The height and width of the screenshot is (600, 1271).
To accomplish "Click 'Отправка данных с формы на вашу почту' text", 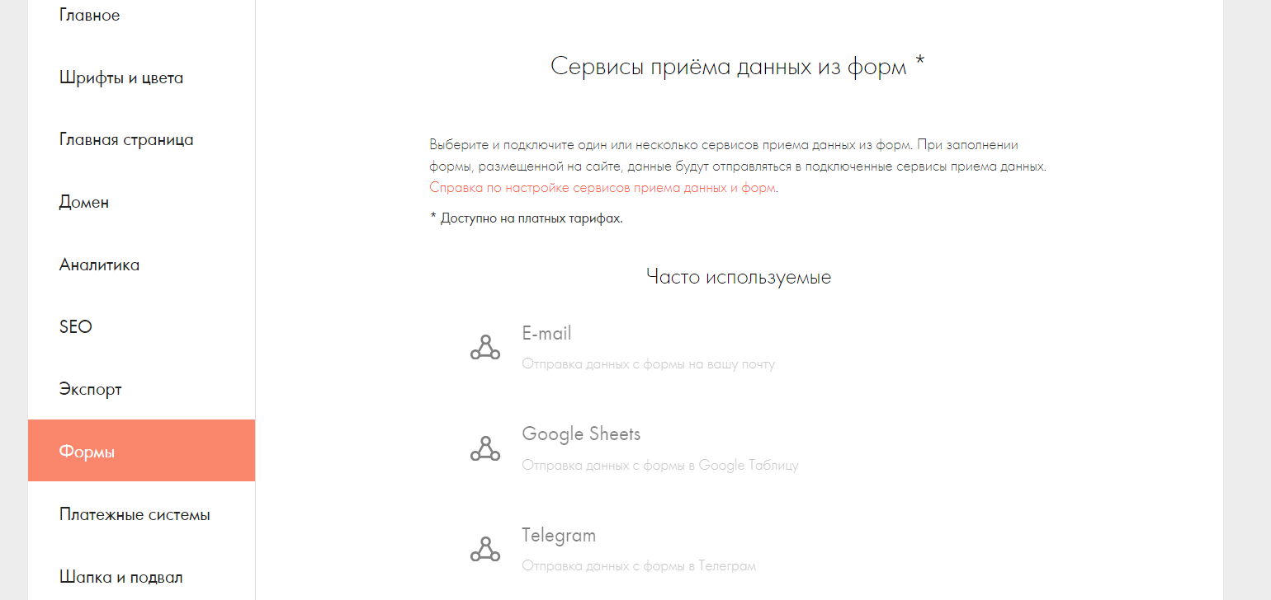I will (649, 363).
